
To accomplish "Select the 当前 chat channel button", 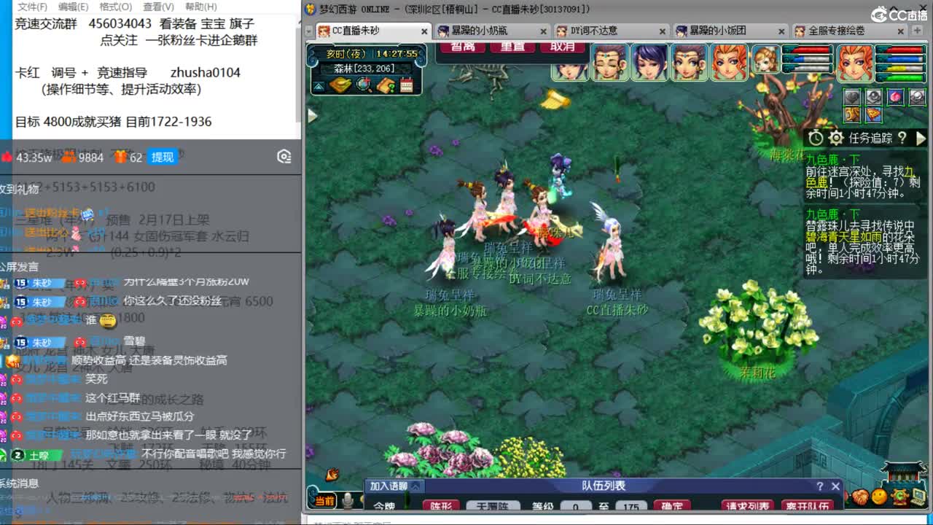I will tap(324, 500).
